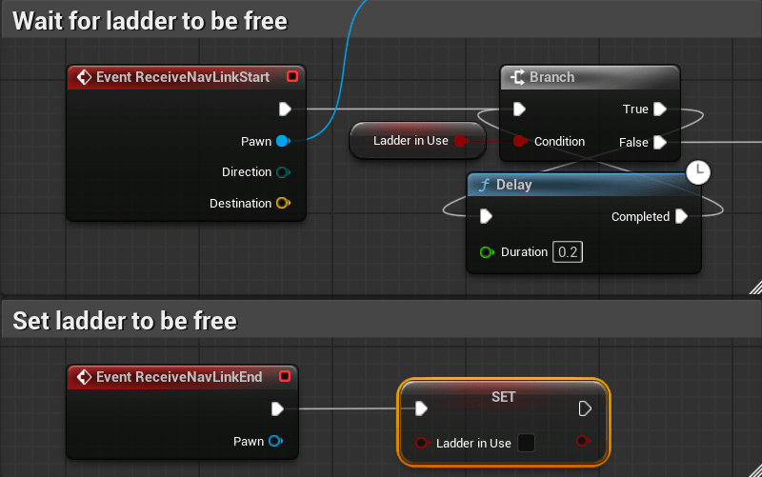Click the Branch node True exec pin
The image size is (762, 477).
[x=660, y=109]
